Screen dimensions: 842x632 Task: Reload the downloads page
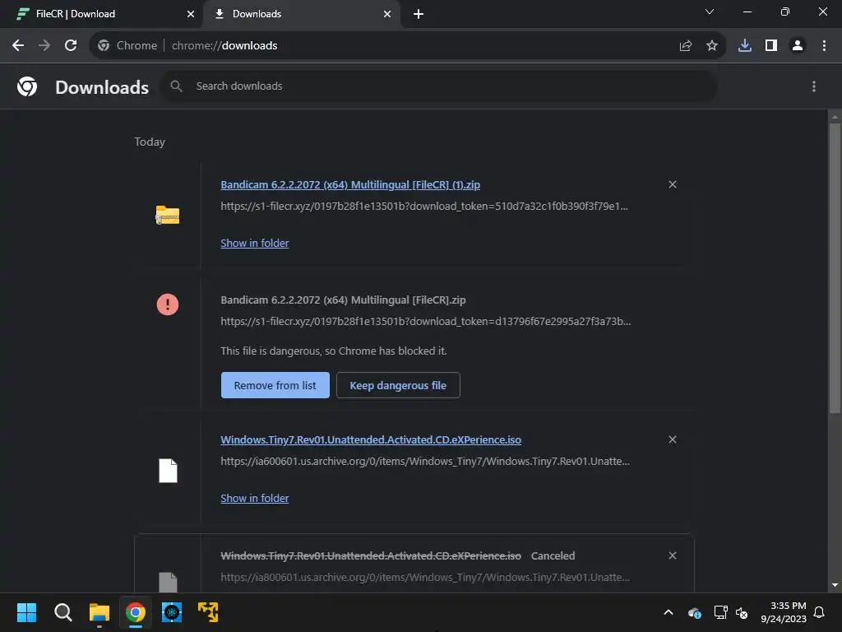pyautogui.click(x=71, y=46)
